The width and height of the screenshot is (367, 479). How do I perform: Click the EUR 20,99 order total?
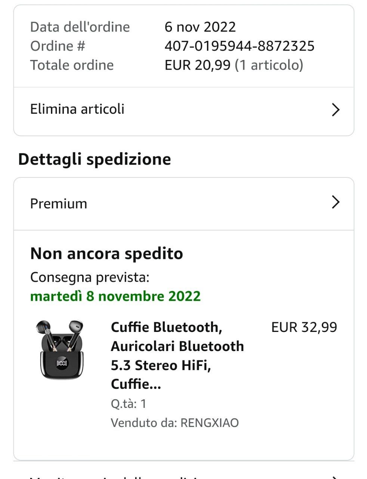197,65
